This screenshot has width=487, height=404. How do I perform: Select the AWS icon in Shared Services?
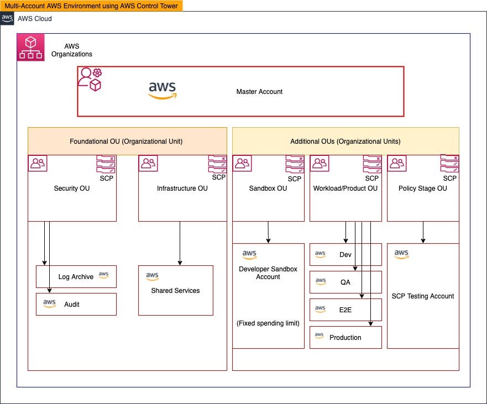152,276
